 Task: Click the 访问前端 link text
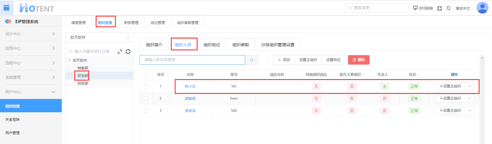point(426,8)
